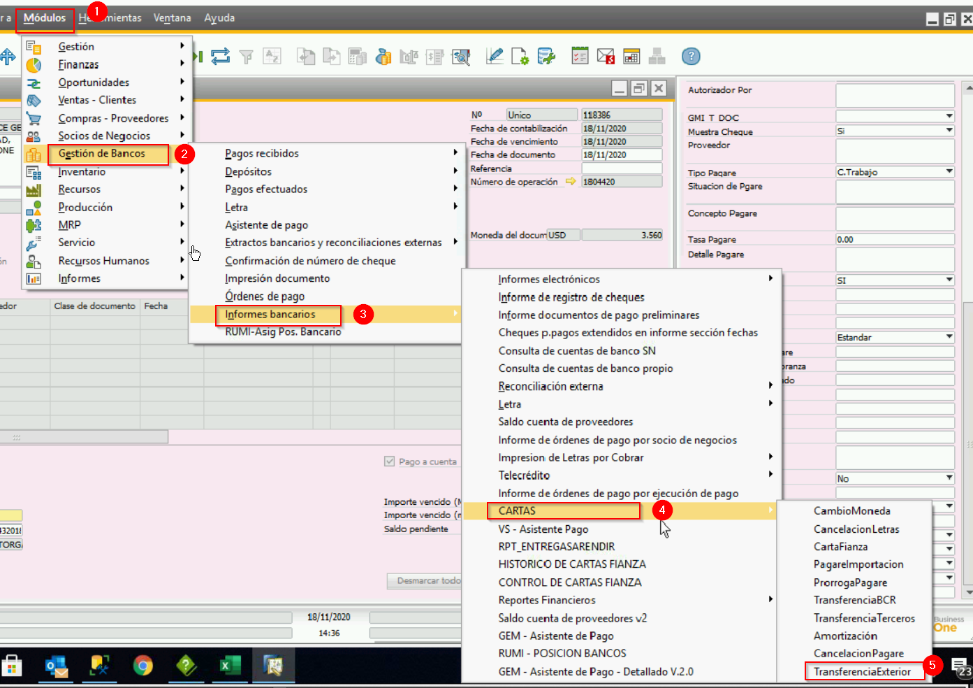
Task: Open Form Settings page-gear icon
Action: (520, 57)
